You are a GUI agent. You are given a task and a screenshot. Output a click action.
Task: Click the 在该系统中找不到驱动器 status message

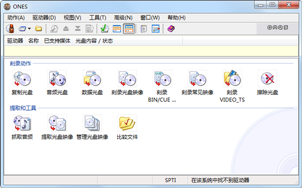click(220, 180)
